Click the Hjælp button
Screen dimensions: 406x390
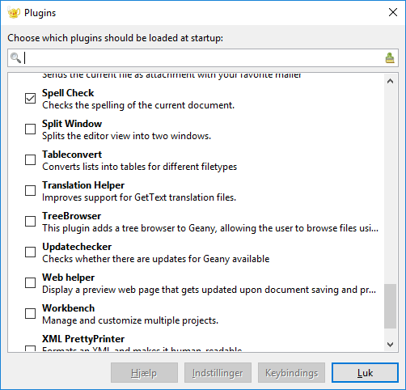pos(144,373)
